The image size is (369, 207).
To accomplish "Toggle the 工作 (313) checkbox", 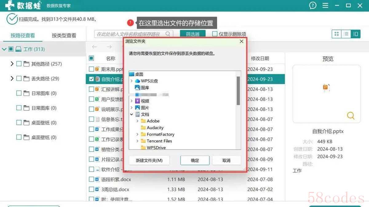I will (x=11, y=49).
